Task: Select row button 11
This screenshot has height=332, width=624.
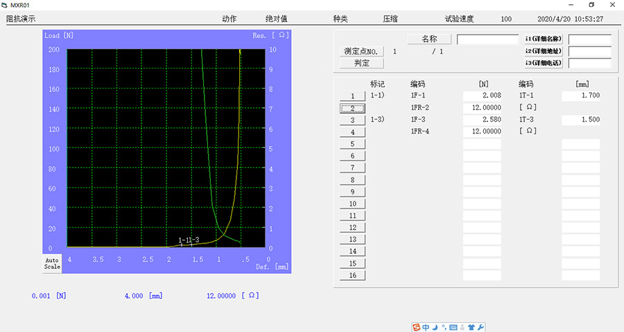Action: pos(353,216)
